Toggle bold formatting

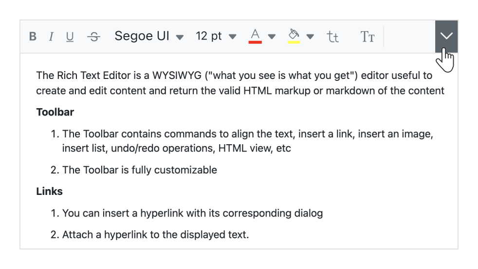tap(33, 37)
